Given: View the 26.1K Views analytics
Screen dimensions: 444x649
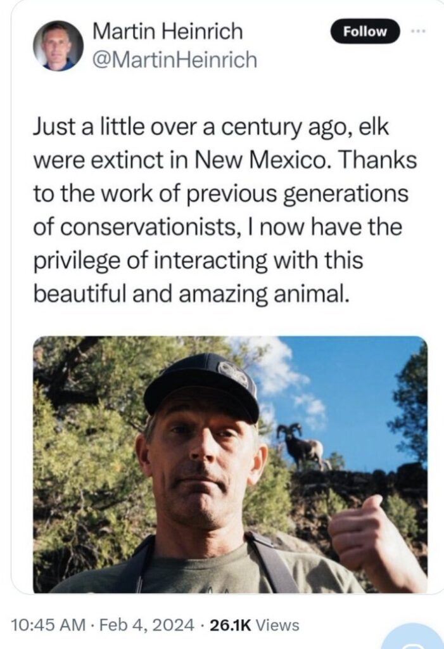Looking at the screenshot, I should click(x=253, y=625).
